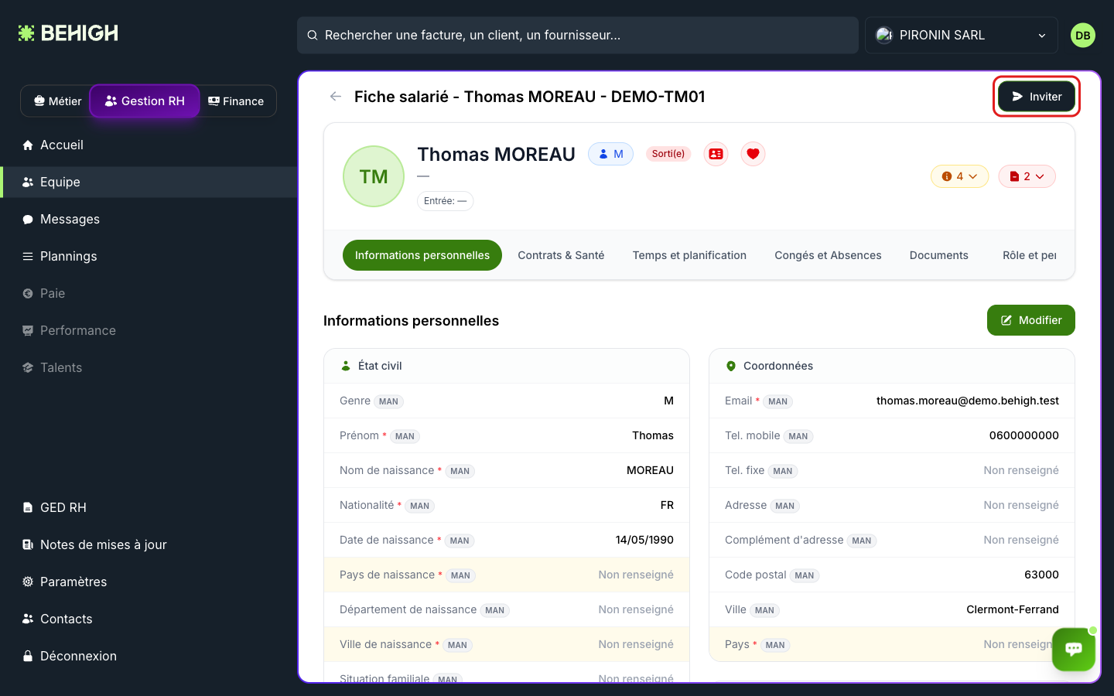Screen dimensions: 1114x696
Task: Click the Prénom value Thomas
Action: tap(653, 435)
